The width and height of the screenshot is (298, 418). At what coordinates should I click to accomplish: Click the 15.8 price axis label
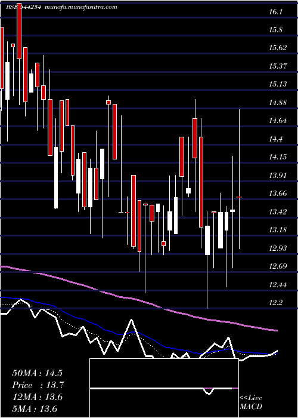275,30
